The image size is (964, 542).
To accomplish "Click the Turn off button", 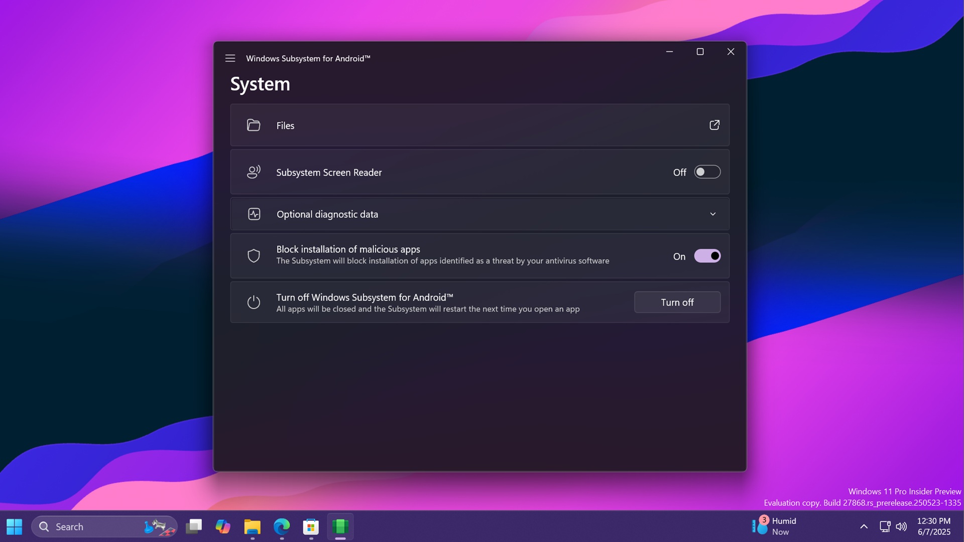I will [x=677, y=302].
